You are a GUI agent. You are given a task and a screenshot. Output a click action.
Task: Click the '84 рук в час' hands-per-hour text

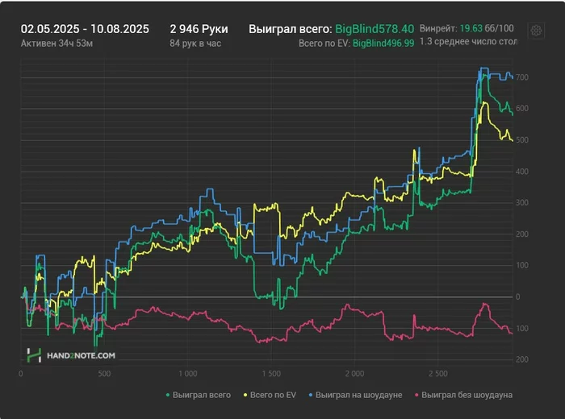click(x=195, y=44)
